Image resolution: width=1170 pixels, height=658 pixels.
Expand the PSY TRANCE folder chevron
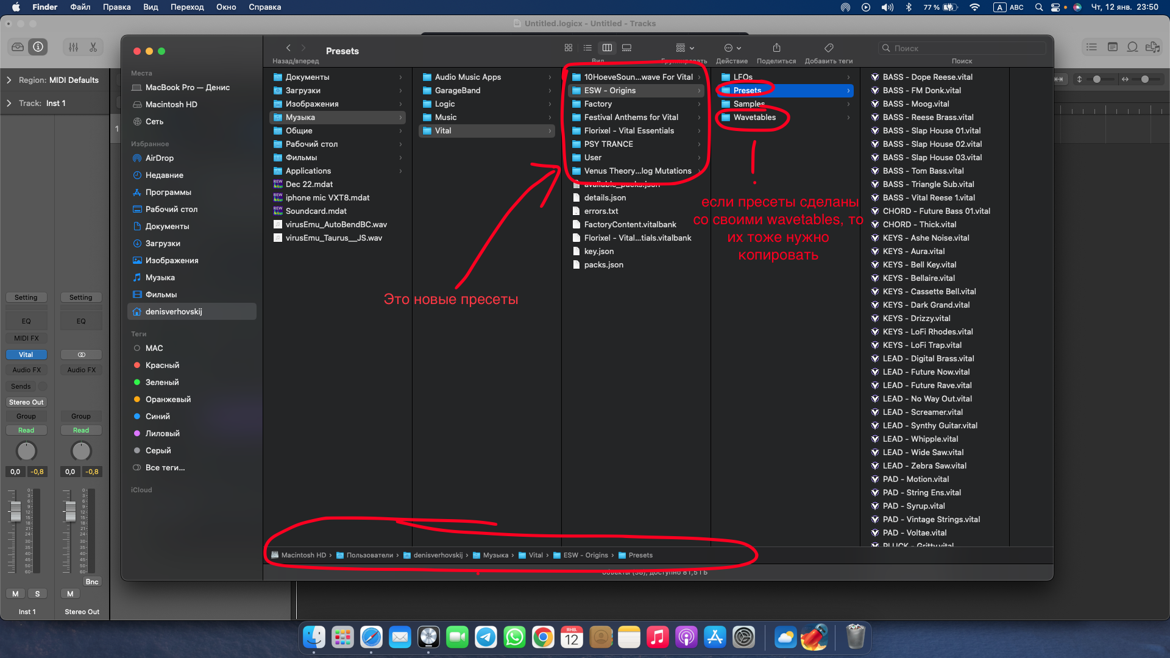(x=699, y=144)
